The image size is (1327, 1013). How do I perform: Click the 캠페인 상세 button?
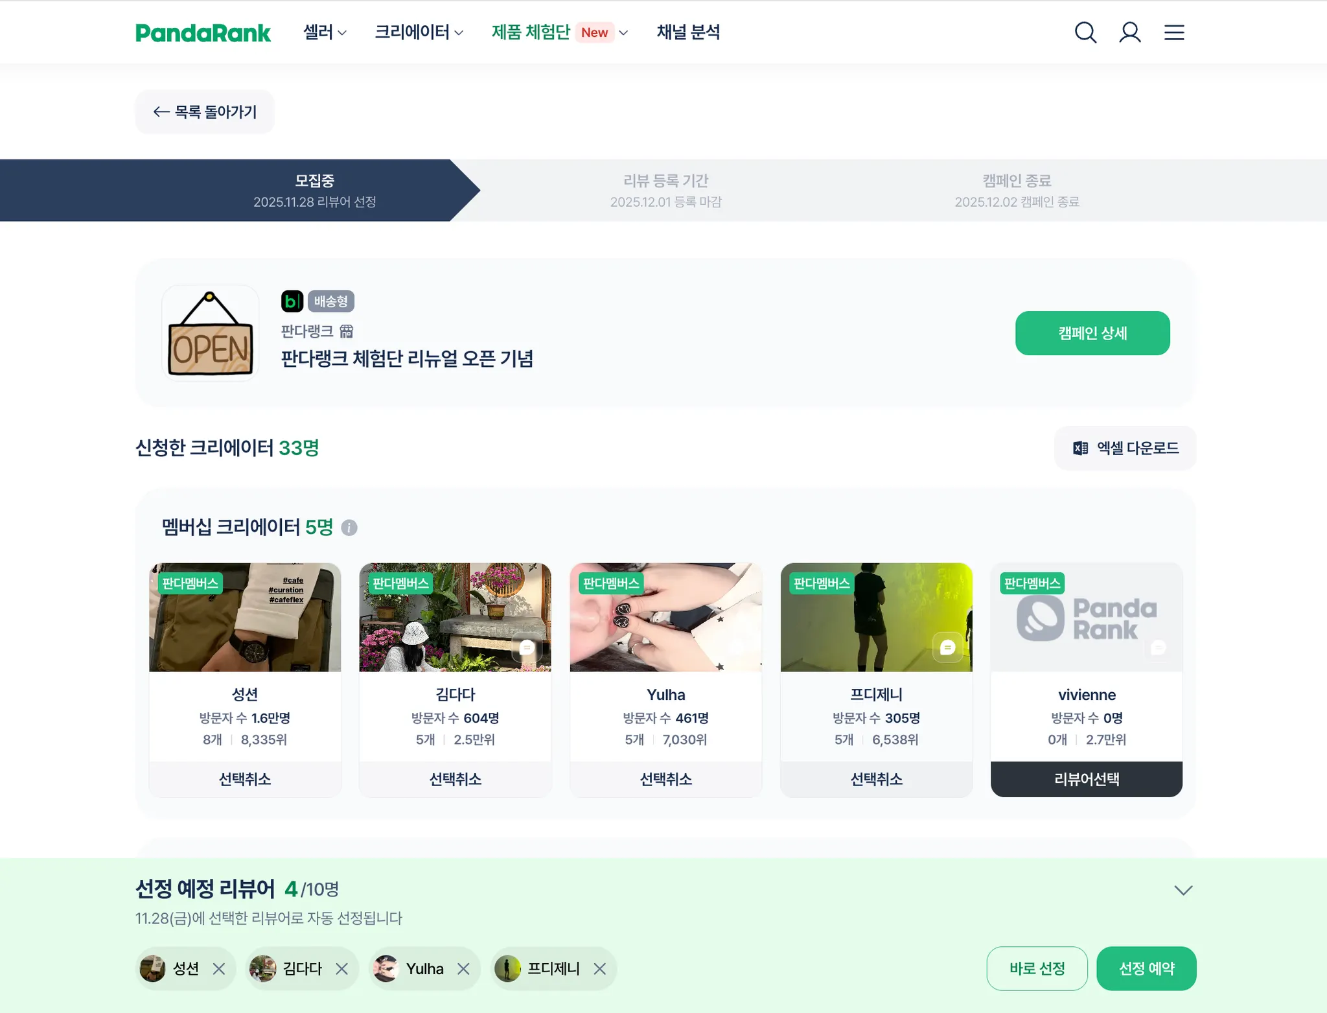(x=1092, y=333)
